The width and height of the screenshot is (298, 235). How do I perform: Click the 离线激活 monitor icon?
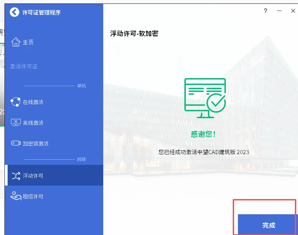pos(16,122)
